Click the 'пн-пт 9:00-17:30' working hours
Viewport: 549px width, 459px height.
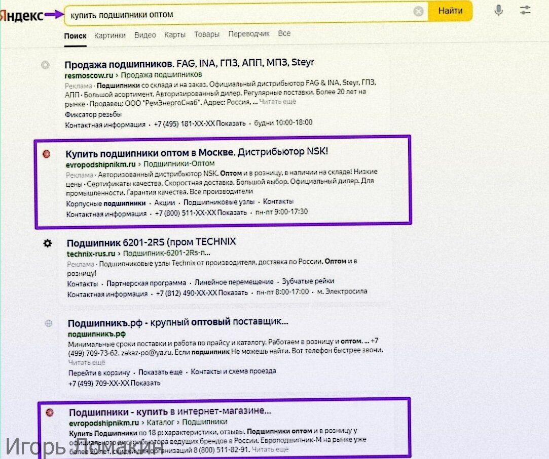pos(281,212)
